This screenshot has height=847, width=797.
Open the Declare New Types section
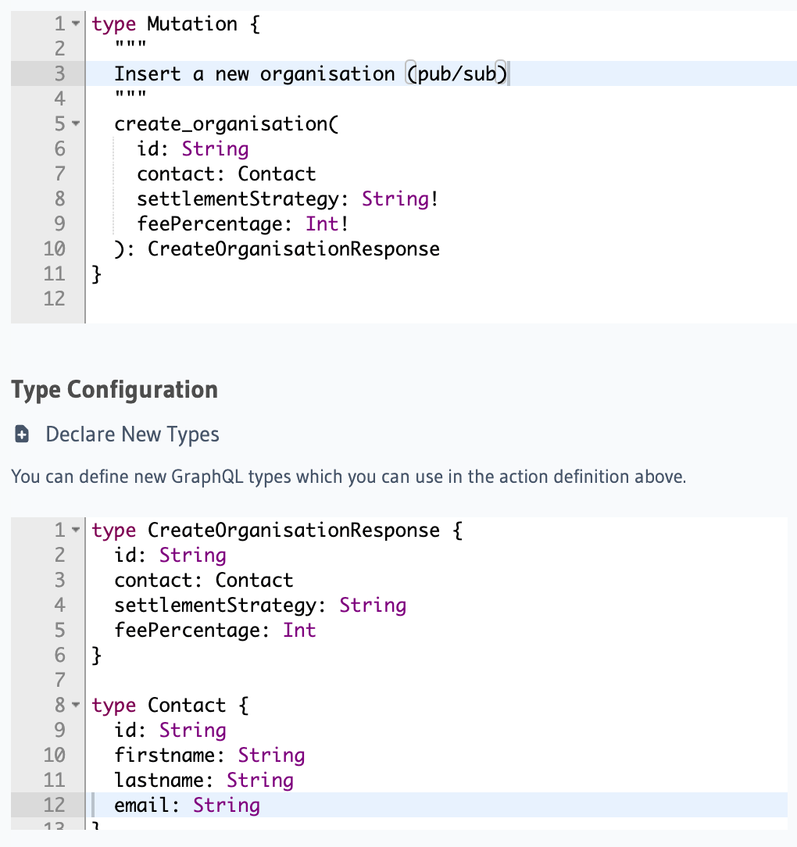pyautogui.click(x=131, y=434)
